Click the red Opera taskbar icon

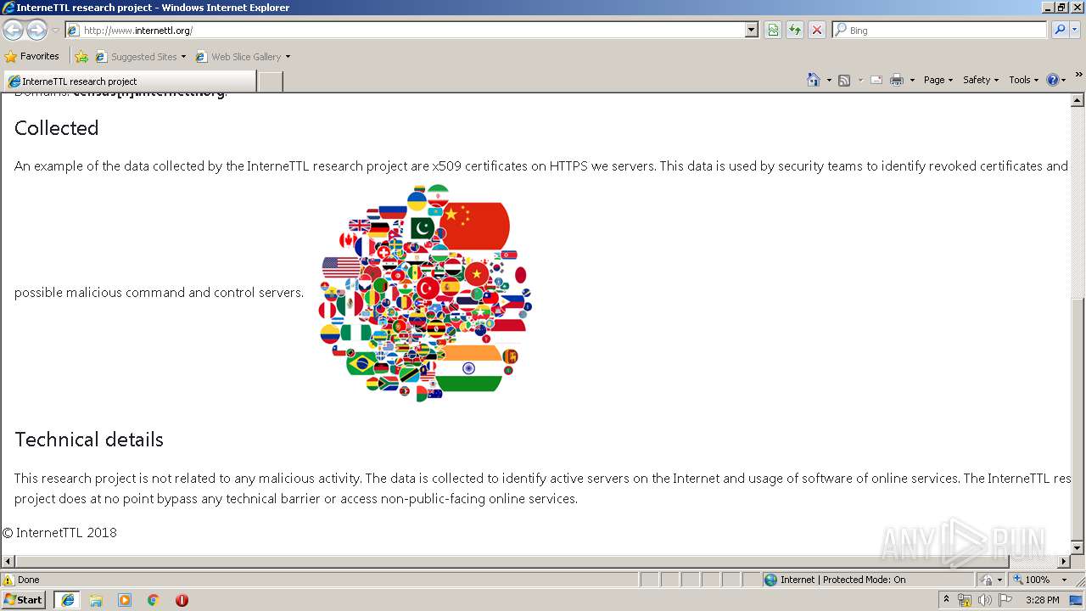182,600
